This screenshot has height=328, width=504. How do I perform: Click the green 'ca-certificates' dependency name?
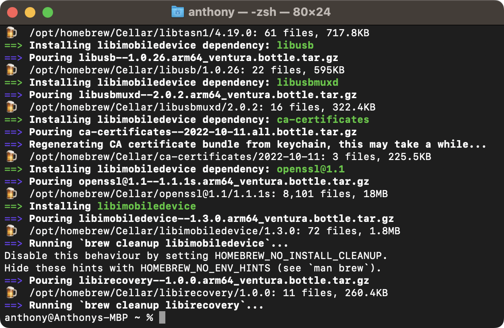pos(323,119)
